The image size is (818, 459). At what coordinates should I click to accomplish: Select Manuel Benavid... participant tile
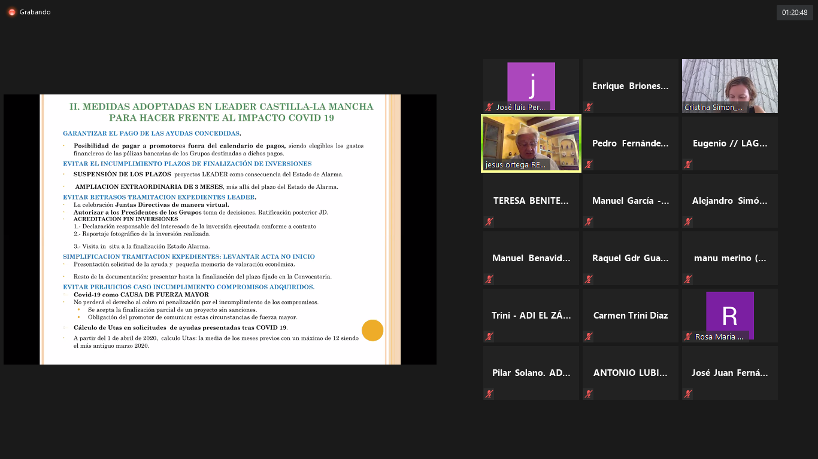coord(531,258)
